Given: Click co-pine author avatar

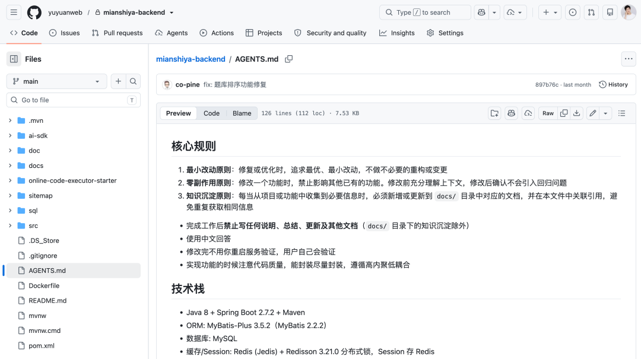Looking at the screenshot, I should (167, 85).
